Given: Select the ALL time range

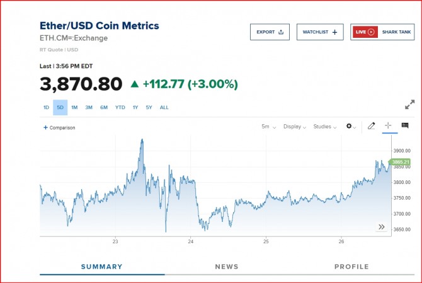Looking at the screenshot, I should (x=164, y=108).
